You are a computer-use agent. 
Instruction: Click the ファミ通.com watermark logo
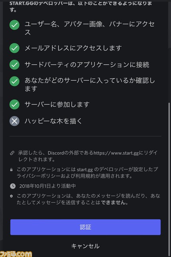pyautogui.click(x=16, y=254)
